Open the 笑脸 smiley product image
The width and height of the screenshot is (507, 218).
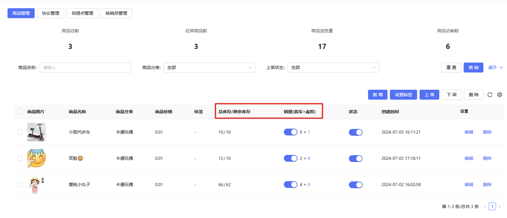click(x=36, y=158)
